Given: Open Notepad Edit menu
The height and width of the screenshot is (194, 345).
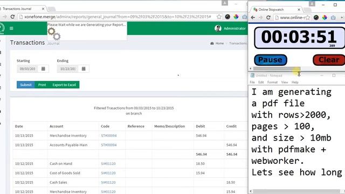Looking at the screenshot, I should pyautogui.click(x=261, y=82).
